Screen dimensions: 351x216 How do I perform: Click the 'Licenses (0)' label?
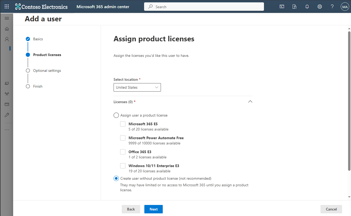pyautogui.click(x=123, y=102)
